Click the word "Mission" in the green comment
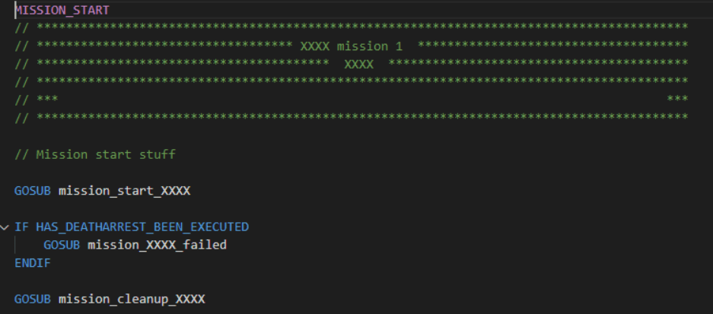The height and width of the screenshot is (314, 713). tap(58, 154)
